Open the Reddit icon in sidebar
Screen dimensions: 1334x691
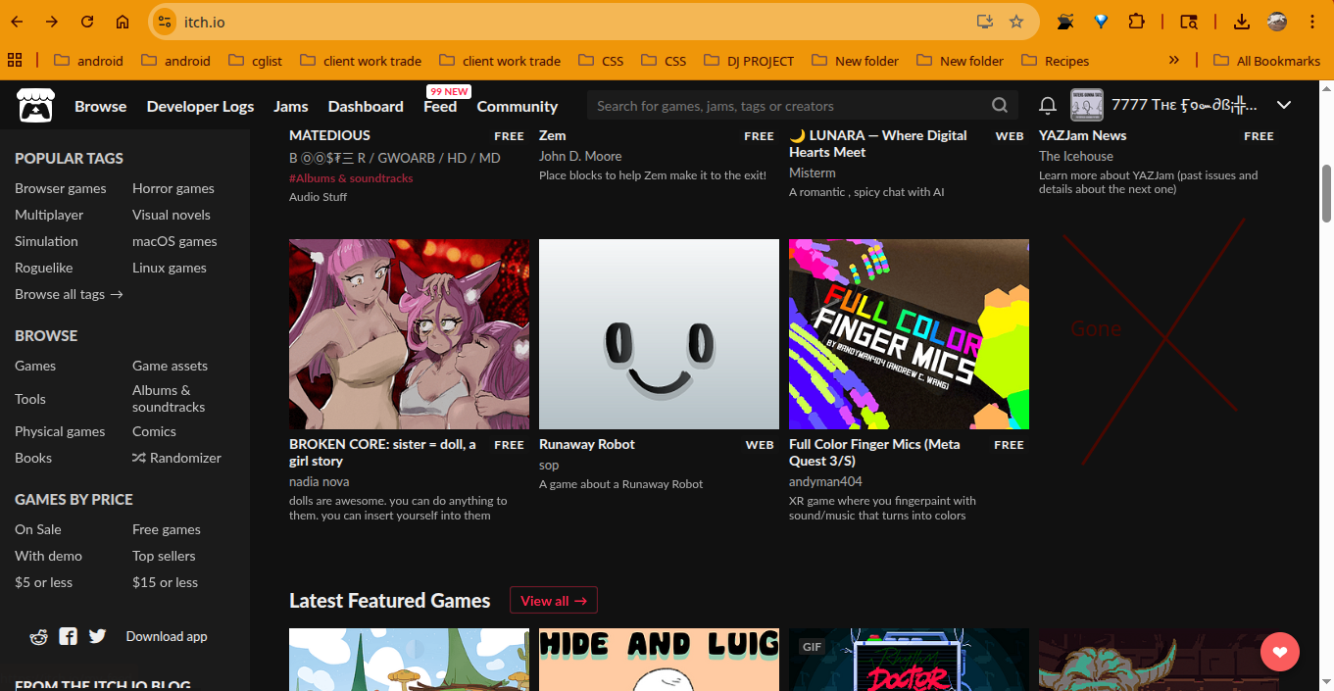39,636
